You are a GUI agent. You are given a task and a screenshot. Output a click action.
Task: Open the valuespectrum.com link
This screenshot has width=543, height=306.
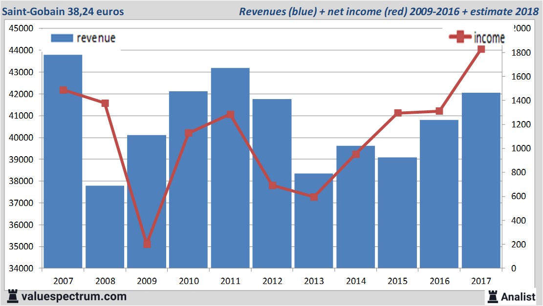point(73,296)
